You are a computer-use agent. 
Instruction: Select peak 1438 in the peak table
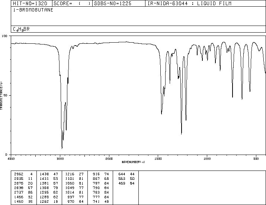click(44, 174)
